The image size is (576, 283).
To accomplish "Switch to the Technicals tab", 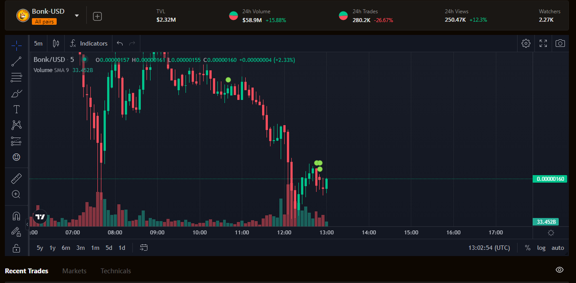I will (x=116, y=271).
